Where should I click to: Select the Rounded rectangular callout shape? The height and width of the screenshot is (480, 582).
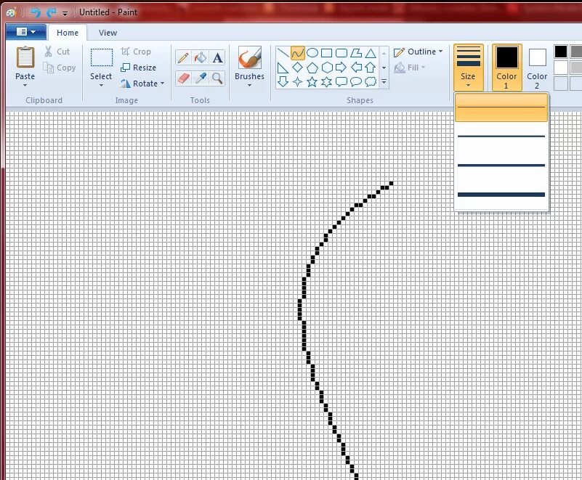[x=341, y=81]
